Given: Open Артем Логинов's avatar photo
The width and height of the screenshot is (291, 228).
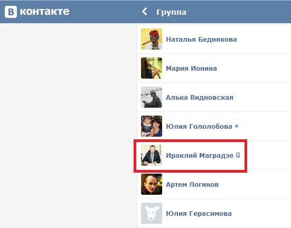Looking at the screenshot, I should [x=152, y=184].
